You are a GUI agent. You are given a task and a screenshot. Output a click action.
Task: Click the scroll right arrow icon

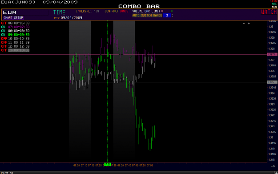point(273,166)
